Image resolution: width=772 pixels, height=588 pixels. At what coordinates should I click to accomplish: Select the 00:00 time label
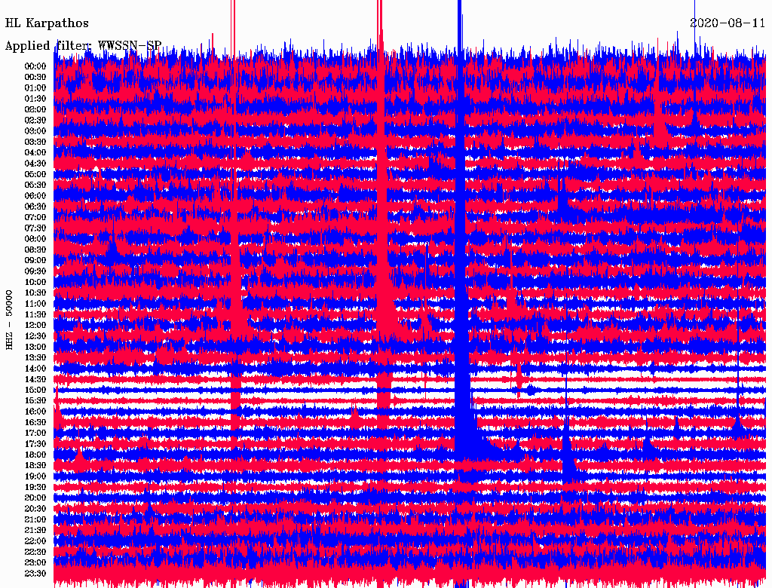point(35,66)
